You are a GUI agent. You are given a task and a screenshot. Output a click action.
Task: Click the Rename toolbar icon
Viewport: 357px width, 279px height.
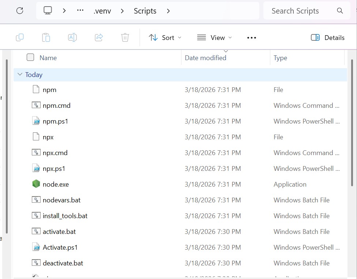(72, 37)
